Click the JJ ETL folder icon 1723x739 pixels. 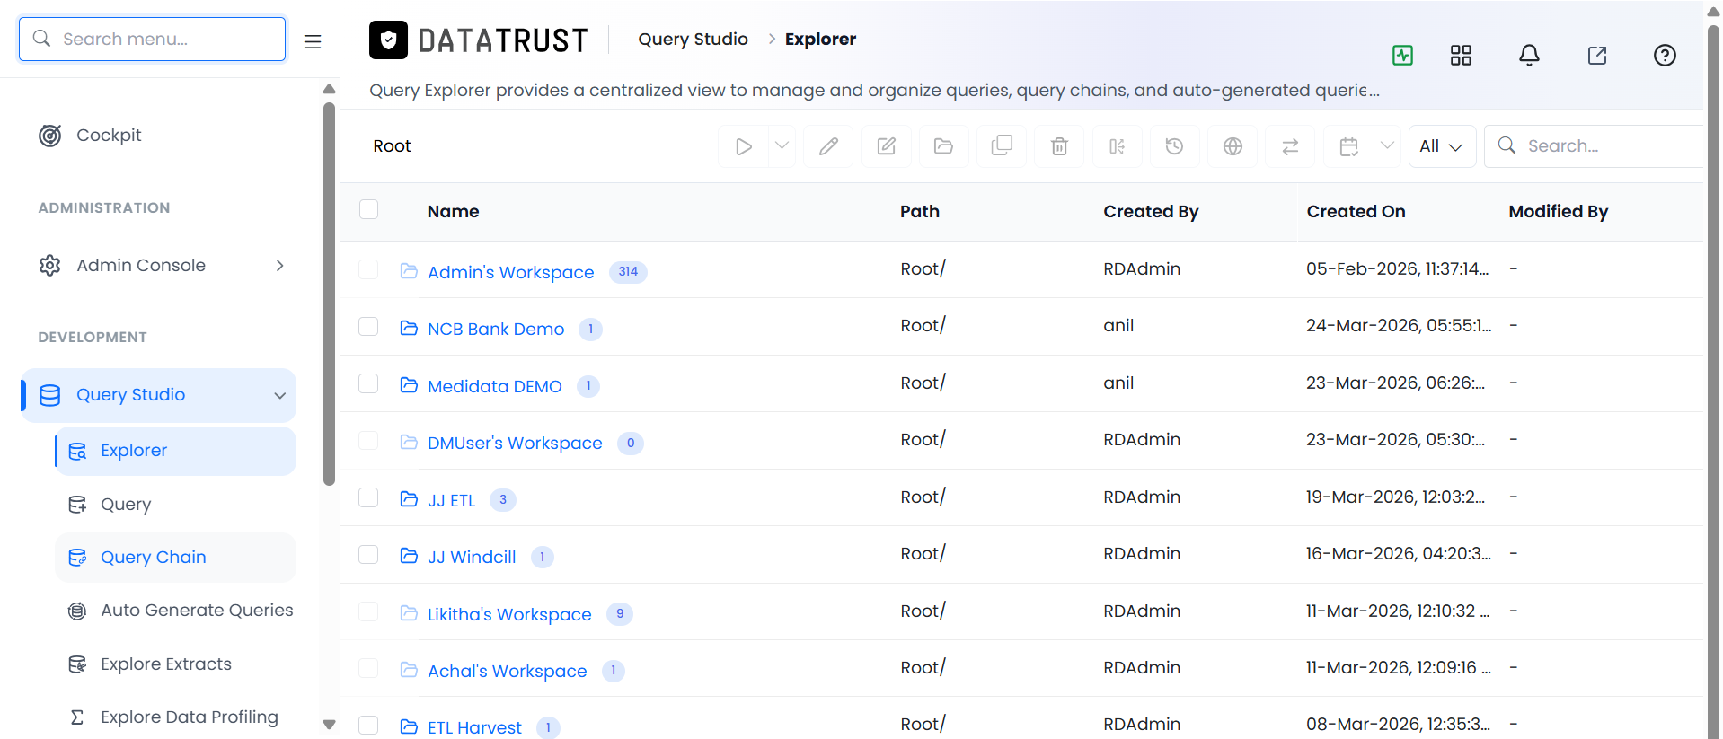point(409,498)
